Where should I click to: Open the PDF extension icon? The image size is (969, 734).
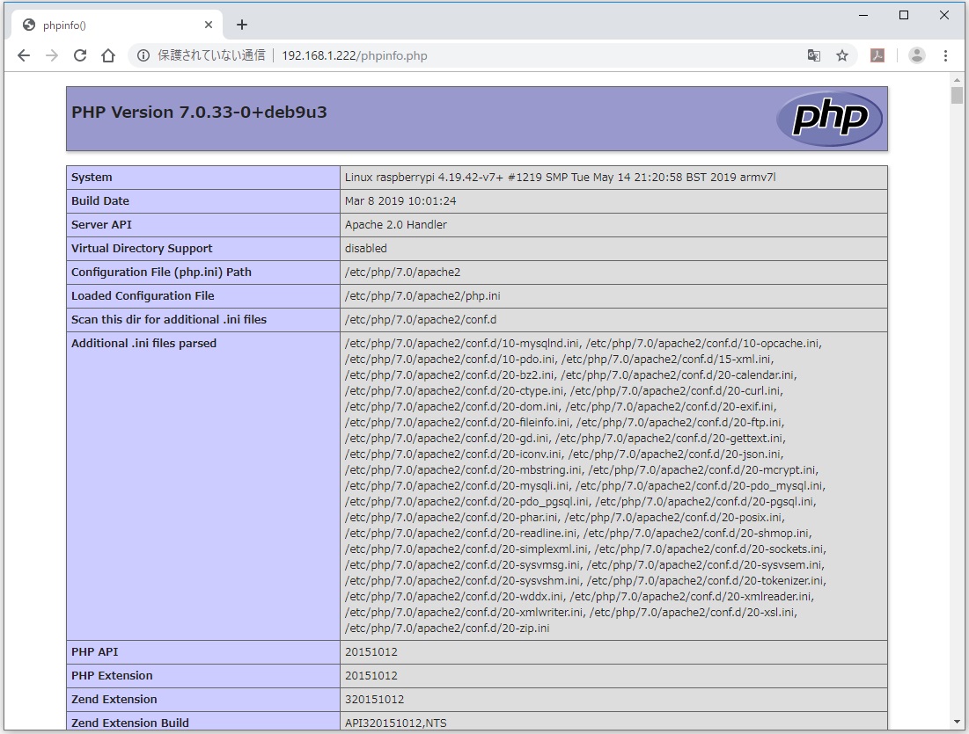pos(877,55)
